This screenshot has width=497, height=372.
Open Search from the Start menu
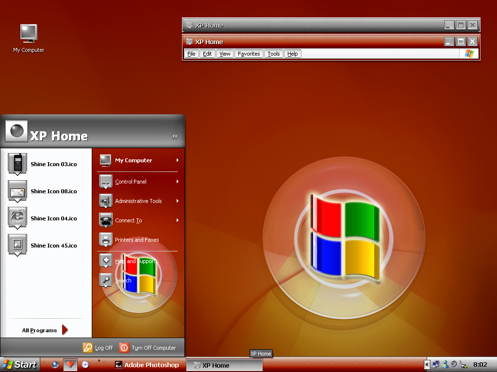tap(123, 280)
